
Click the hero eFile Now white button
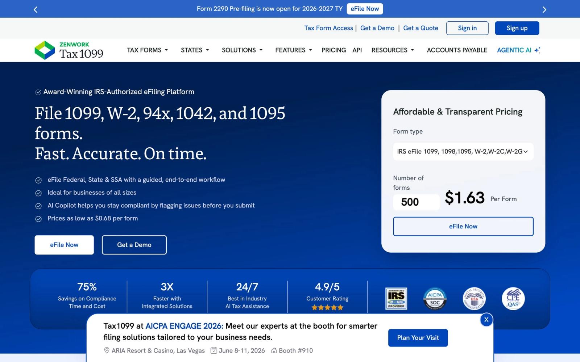pos(64,245)
